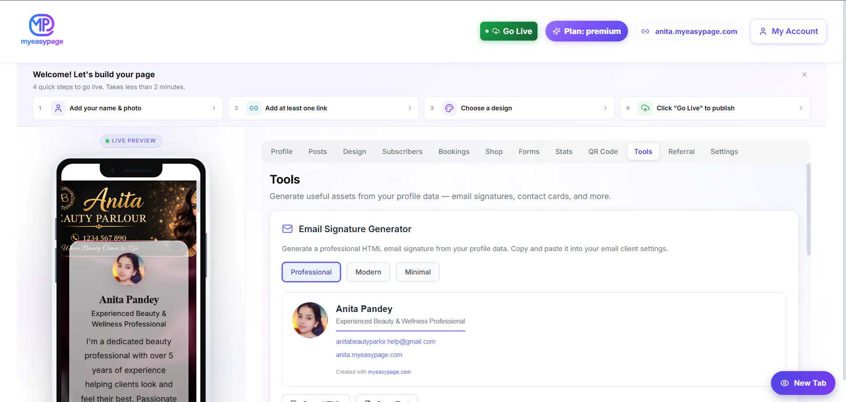The width and height of the screenshot is (846, 402).
Task: Expand the chevron for Add your name & photo
Action: tap(214, 108)
